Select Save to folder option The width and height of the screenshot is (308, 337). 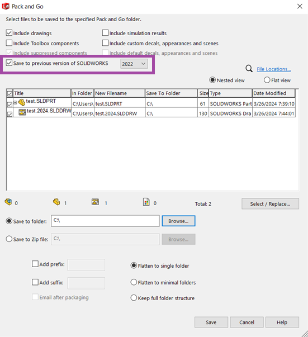pos(9,221)
